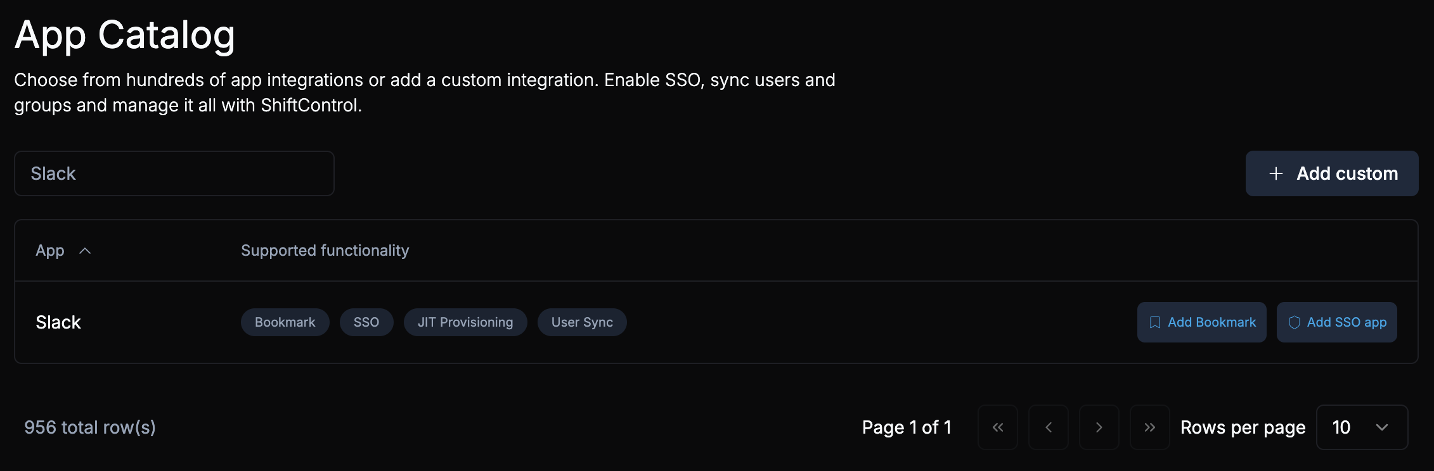Click the Slack search input field
This screenshot has width=1434, height=471.
point(174,173)
